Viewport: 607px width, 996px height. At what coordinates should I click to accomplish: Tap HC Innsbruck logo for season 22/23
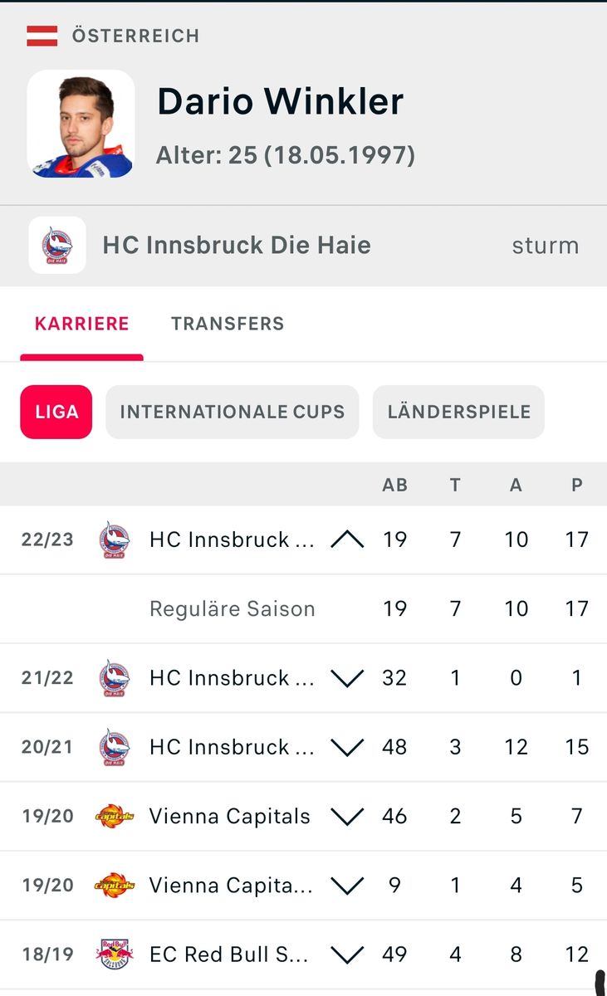[115, 539]
